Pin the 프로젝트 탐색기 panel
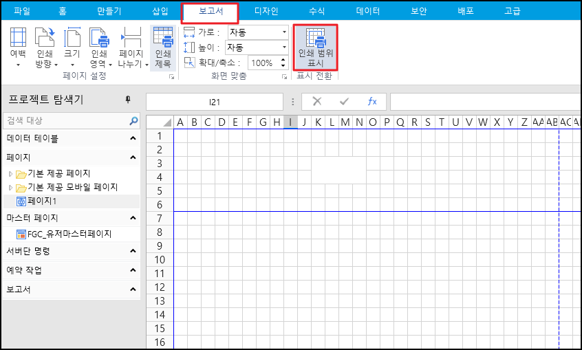The height and width of the screenshot is (350, 582). (x=127, y=100)
